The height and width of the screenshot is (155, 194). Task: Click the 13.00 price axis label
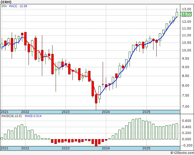187,9
